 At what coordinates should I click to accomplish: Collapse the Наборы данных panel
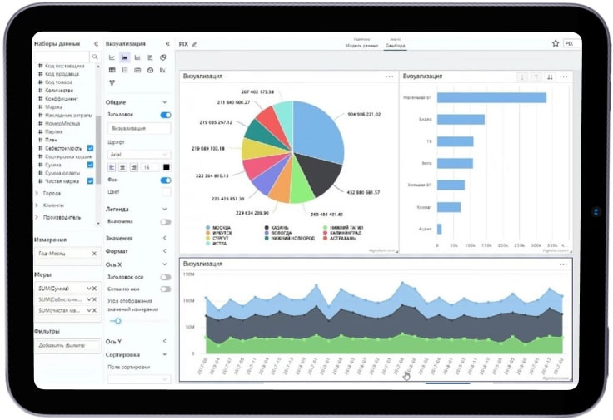tap(96, 44)
